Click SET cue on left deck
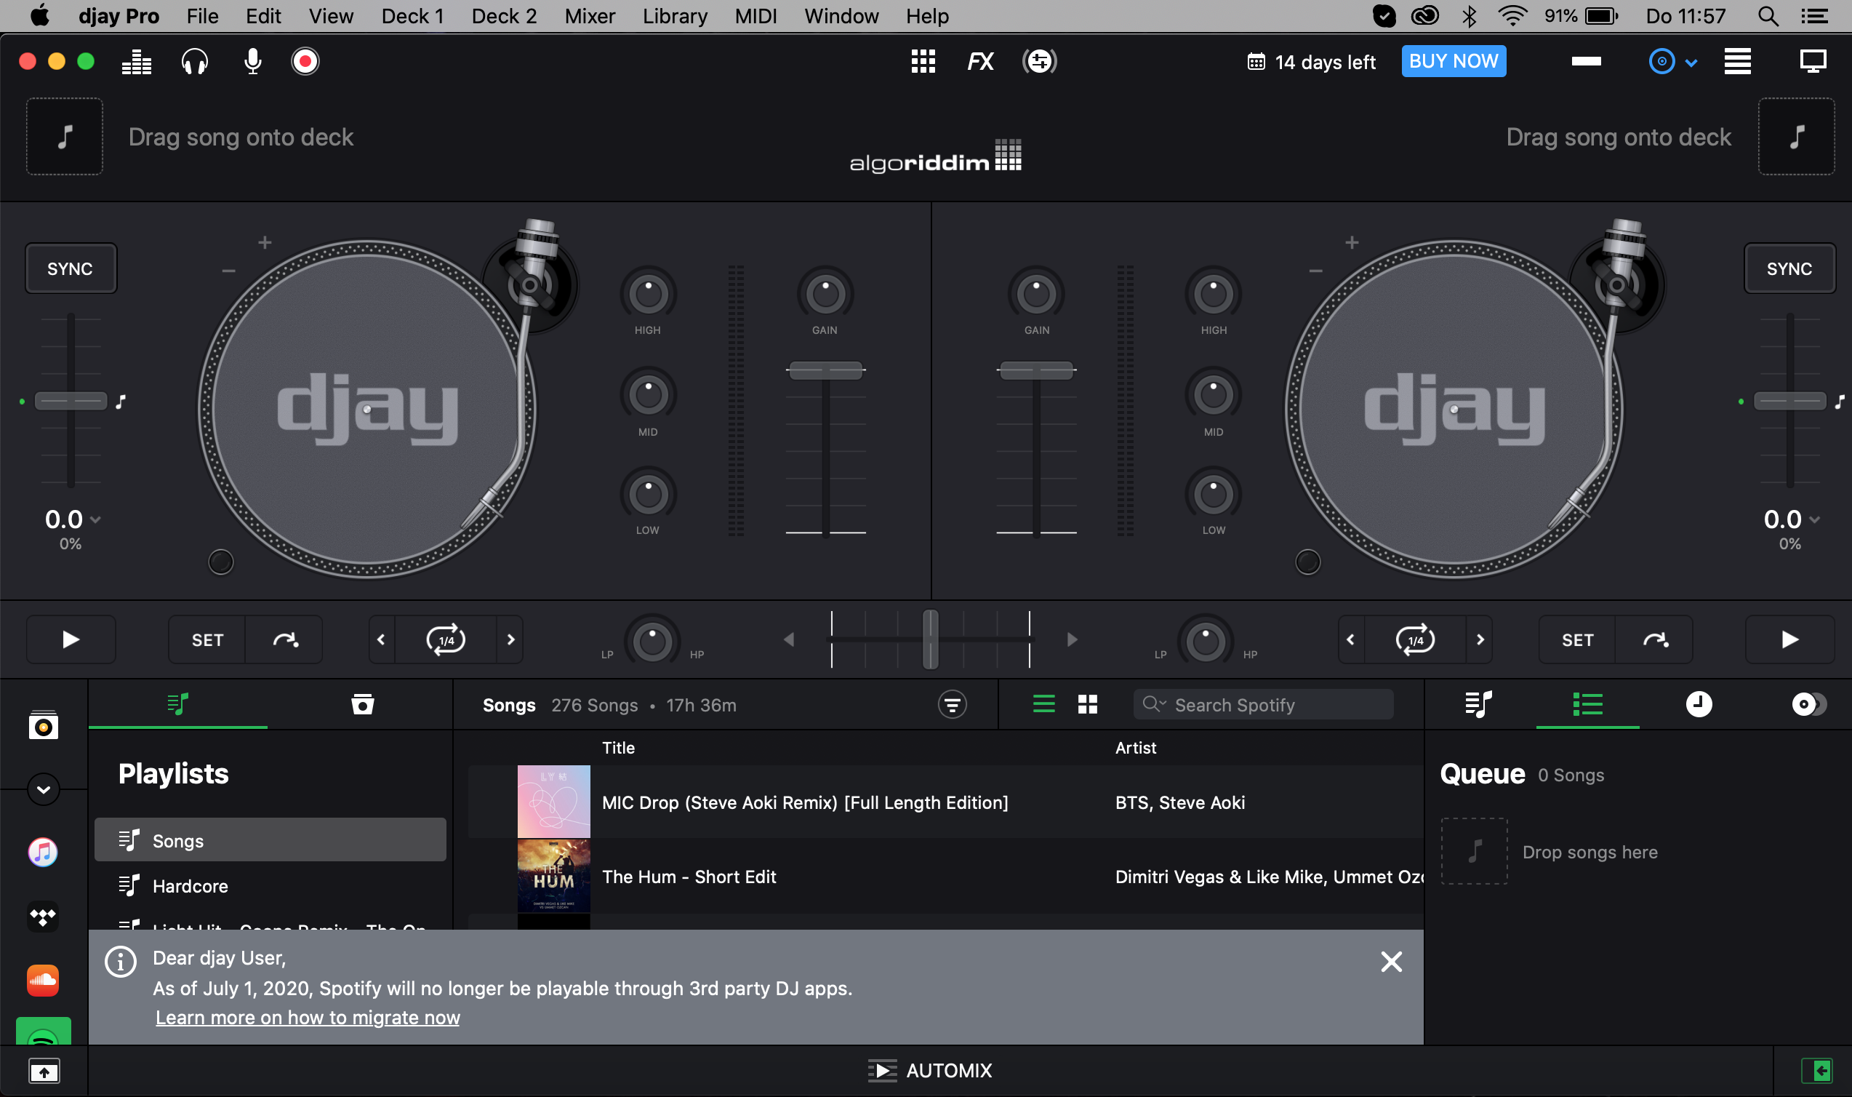 pos(207,640)
